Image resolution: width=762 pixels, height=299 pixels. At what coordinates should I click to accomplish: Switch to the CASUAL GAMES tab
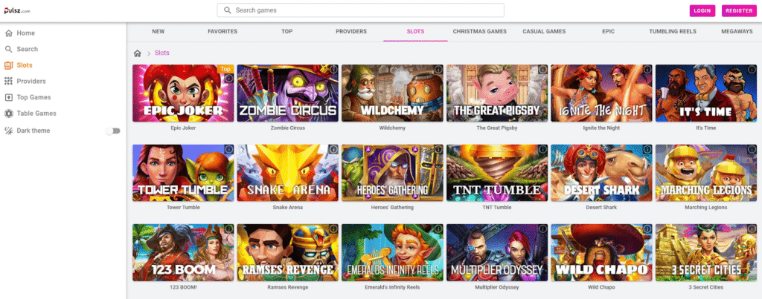coord(544,31)
